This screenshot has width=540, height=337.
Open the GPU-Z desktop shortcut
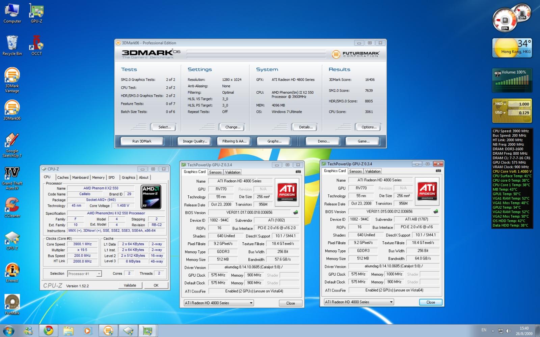point(36,13)
